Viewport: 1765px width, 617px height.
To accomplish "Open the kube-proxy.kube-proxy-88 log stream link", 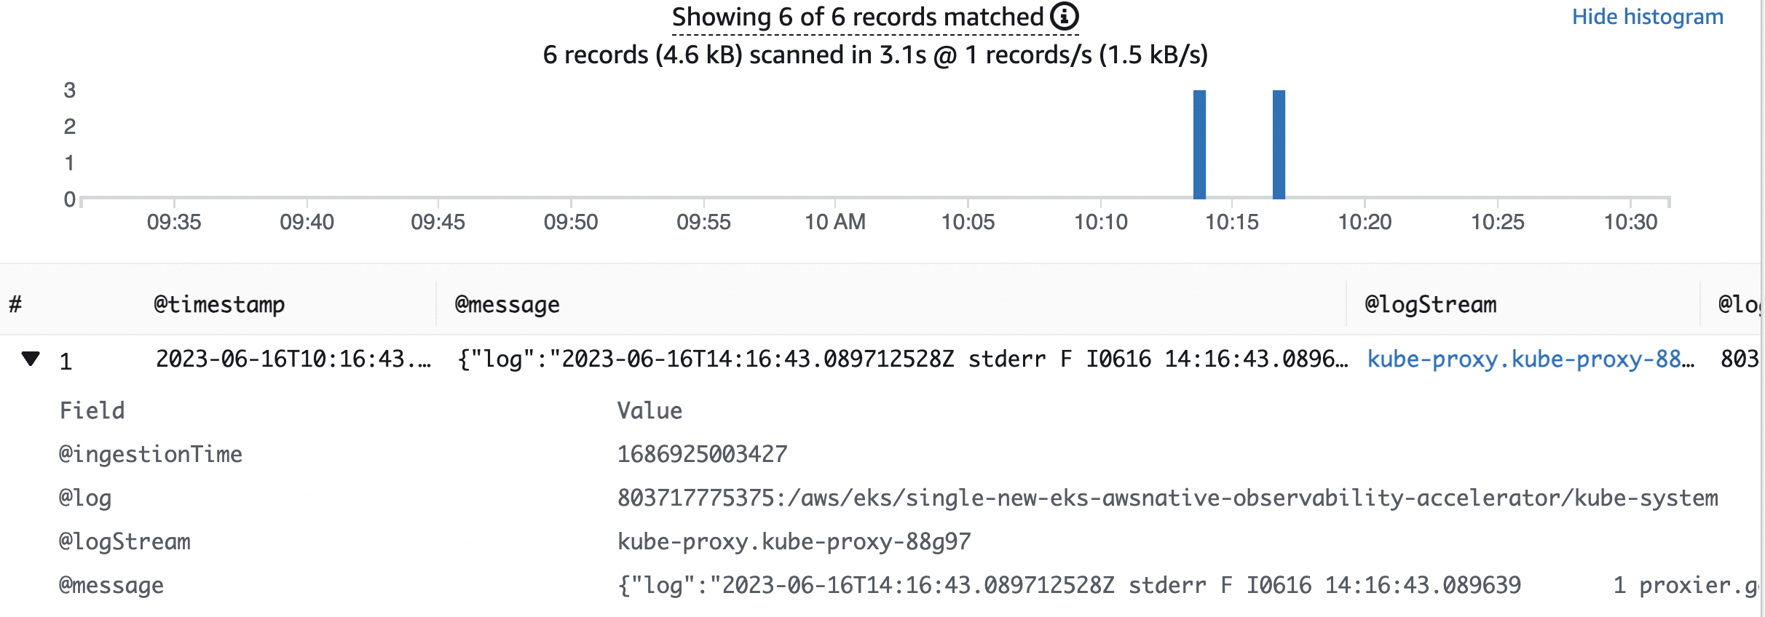I will pyautogui.click(x=1531, y=359).
